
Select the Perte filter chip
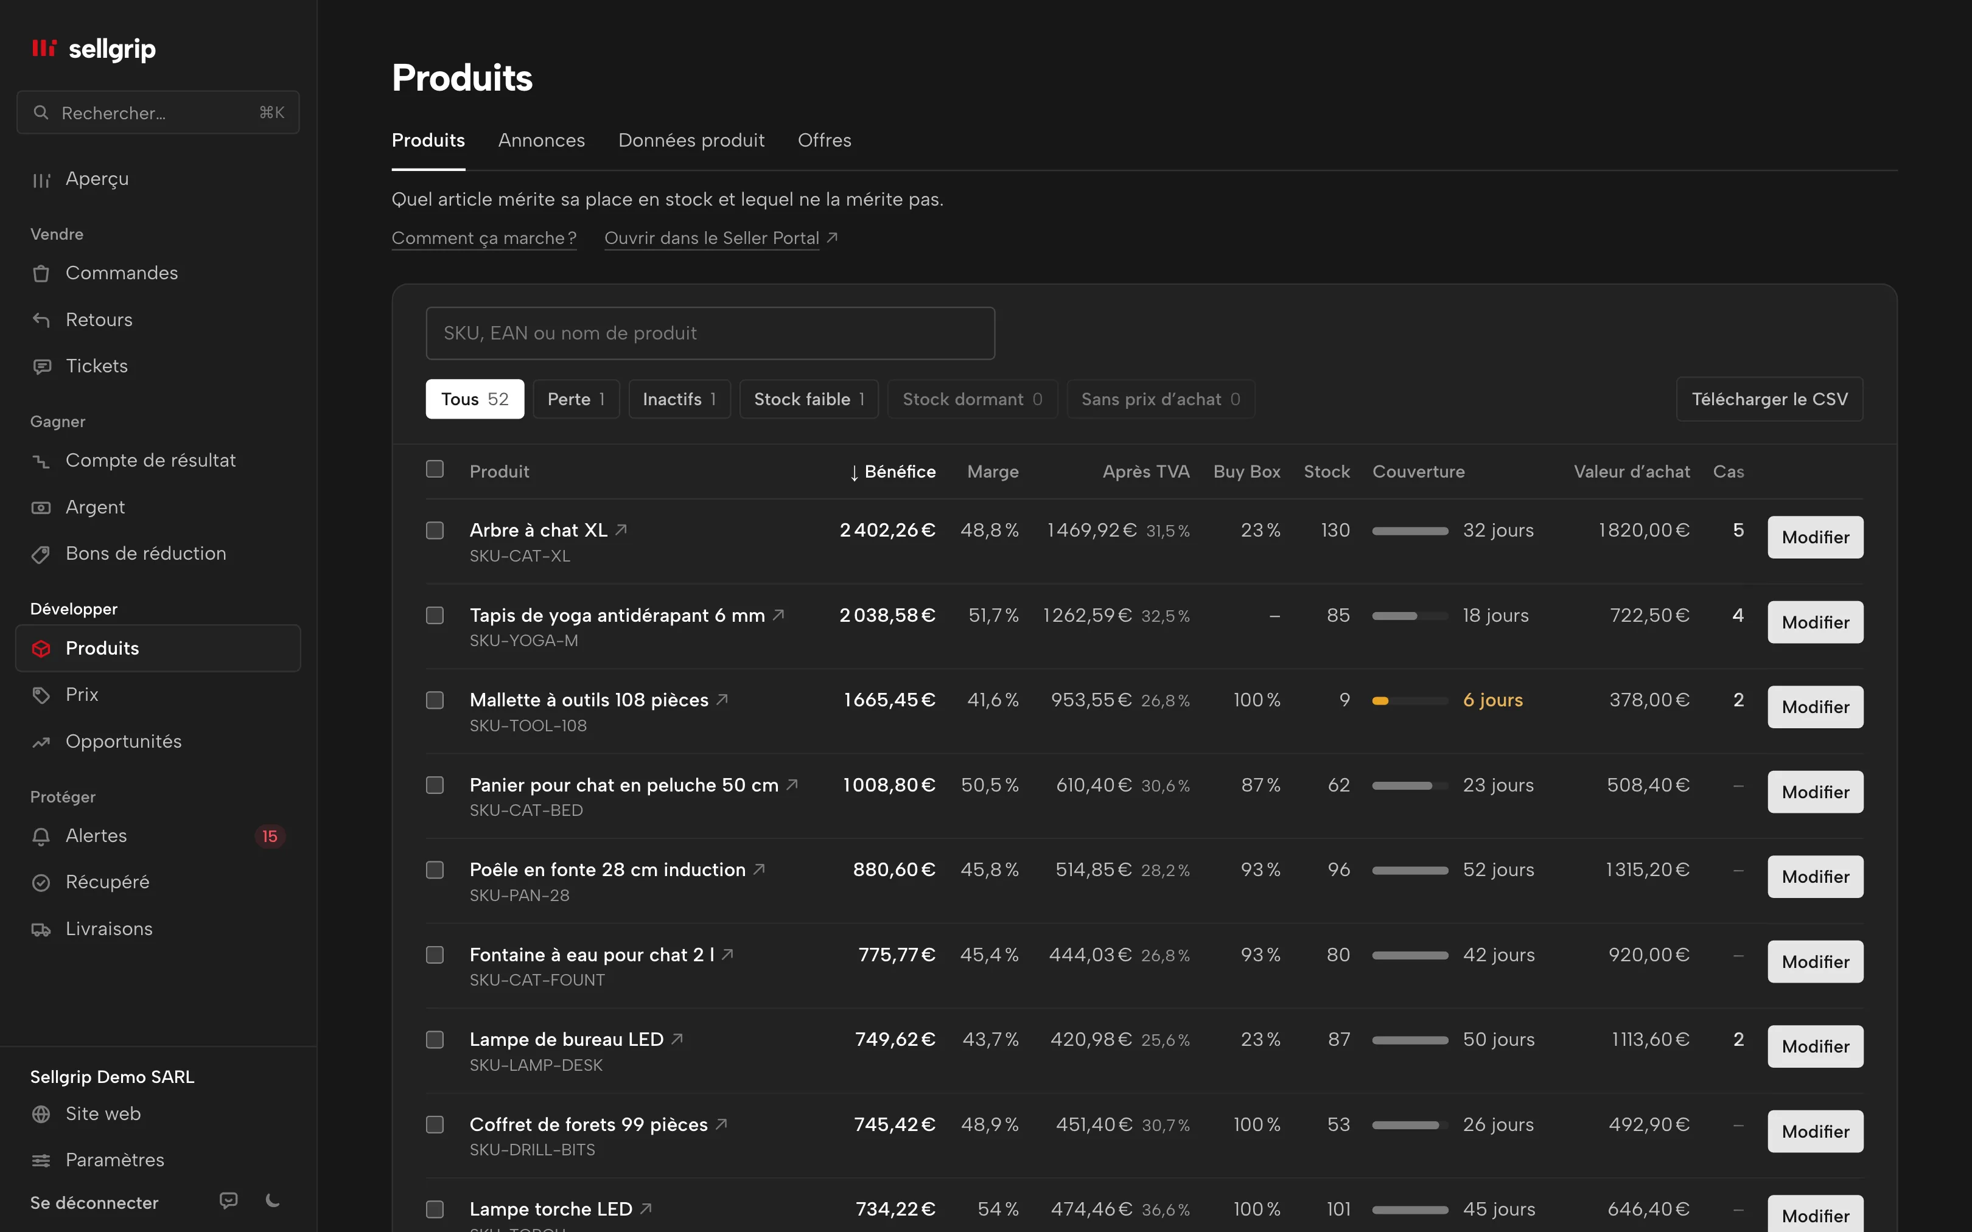pyautogui.click(x=576, y=399)
